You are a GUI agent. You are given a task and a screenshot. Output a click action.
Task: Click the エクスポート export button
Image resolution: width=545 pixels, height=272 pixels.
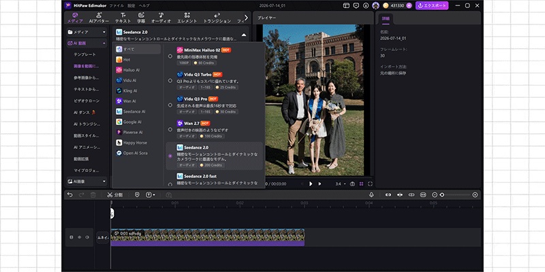pos(432,5)
